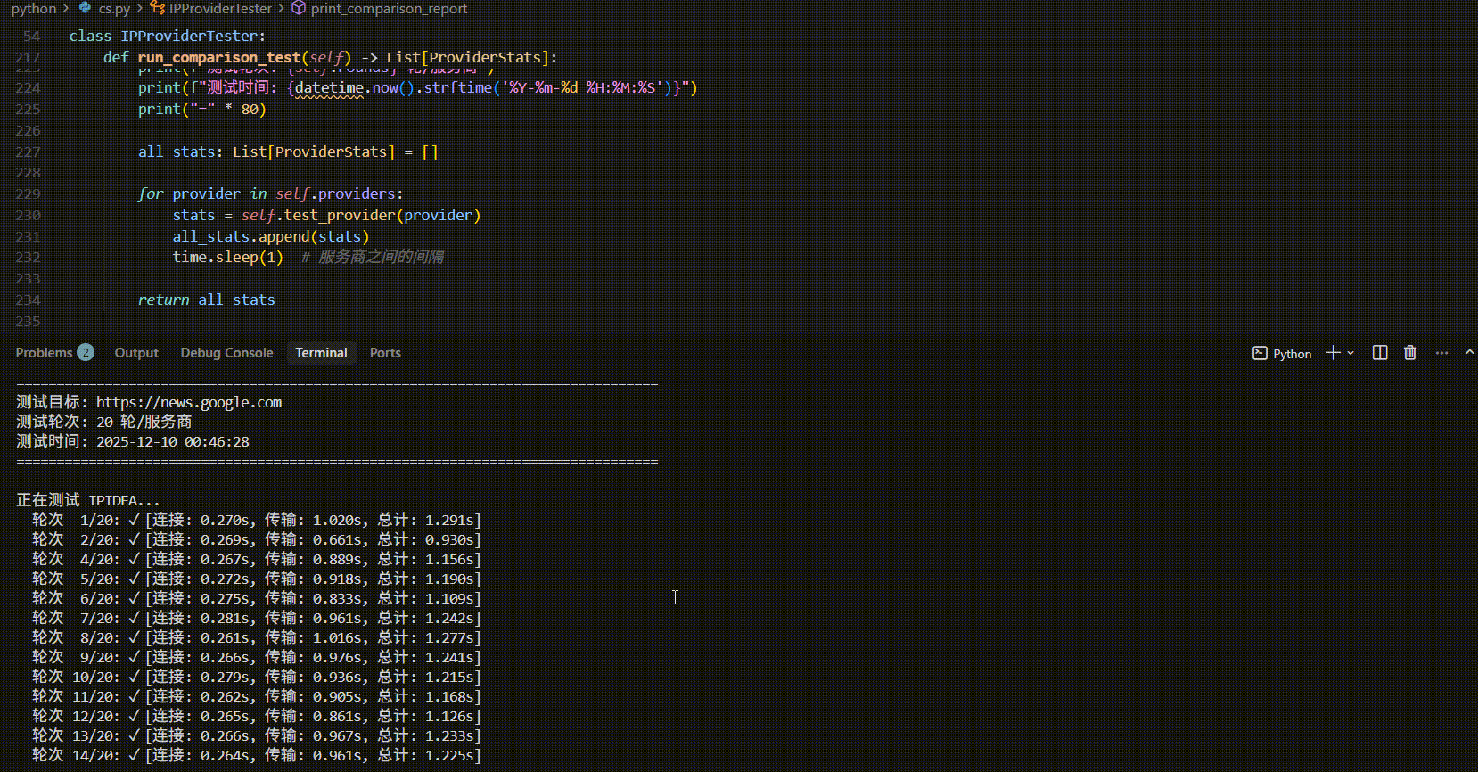Image resolution: width=1478 pixels, height=772 pixels.
Task: Open the cs.py breadcrumb dropdown
Action: (x=114, y=8)
